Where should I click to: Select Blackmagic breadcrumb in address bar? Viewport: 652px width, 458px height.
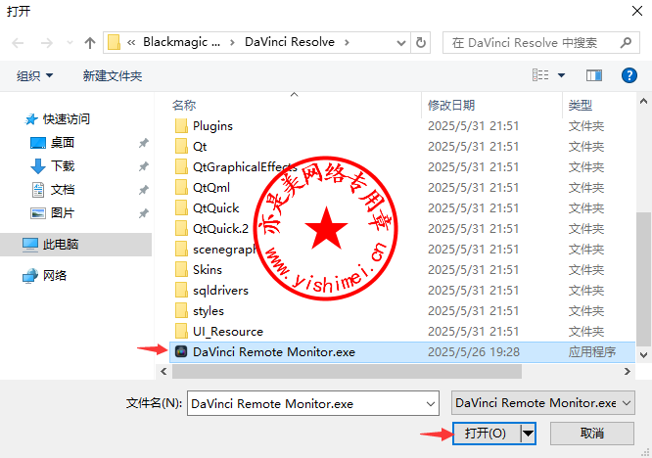(182, 42)
